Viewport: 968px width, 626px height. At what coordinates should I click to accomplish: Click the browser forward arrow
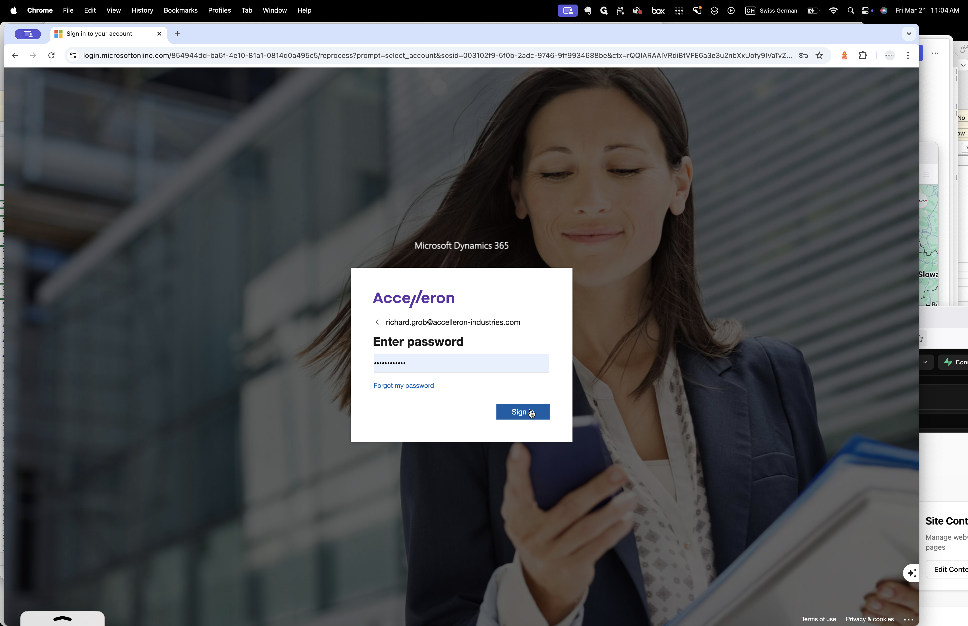[x=33, y=55]
